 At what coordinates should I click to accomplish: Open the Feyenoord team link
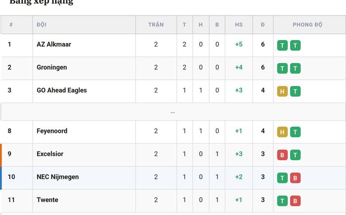click(x=52, y=131)
